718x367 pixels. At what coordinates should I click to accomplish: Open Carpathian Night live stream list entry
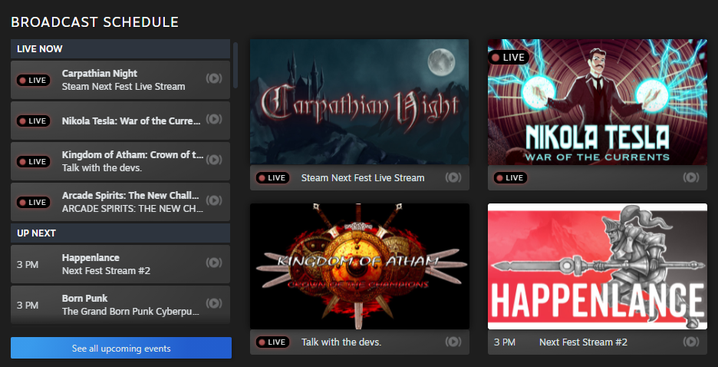(x=123, y=80)
